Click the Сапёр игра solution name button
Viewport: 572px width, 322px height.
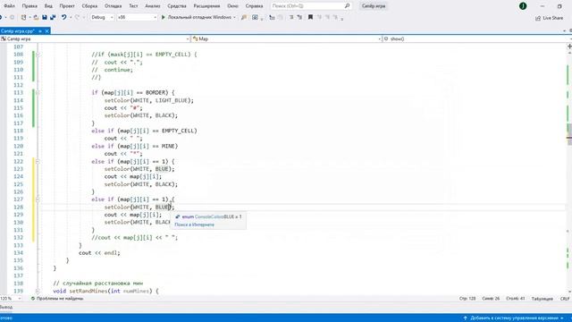coord(374,6)
